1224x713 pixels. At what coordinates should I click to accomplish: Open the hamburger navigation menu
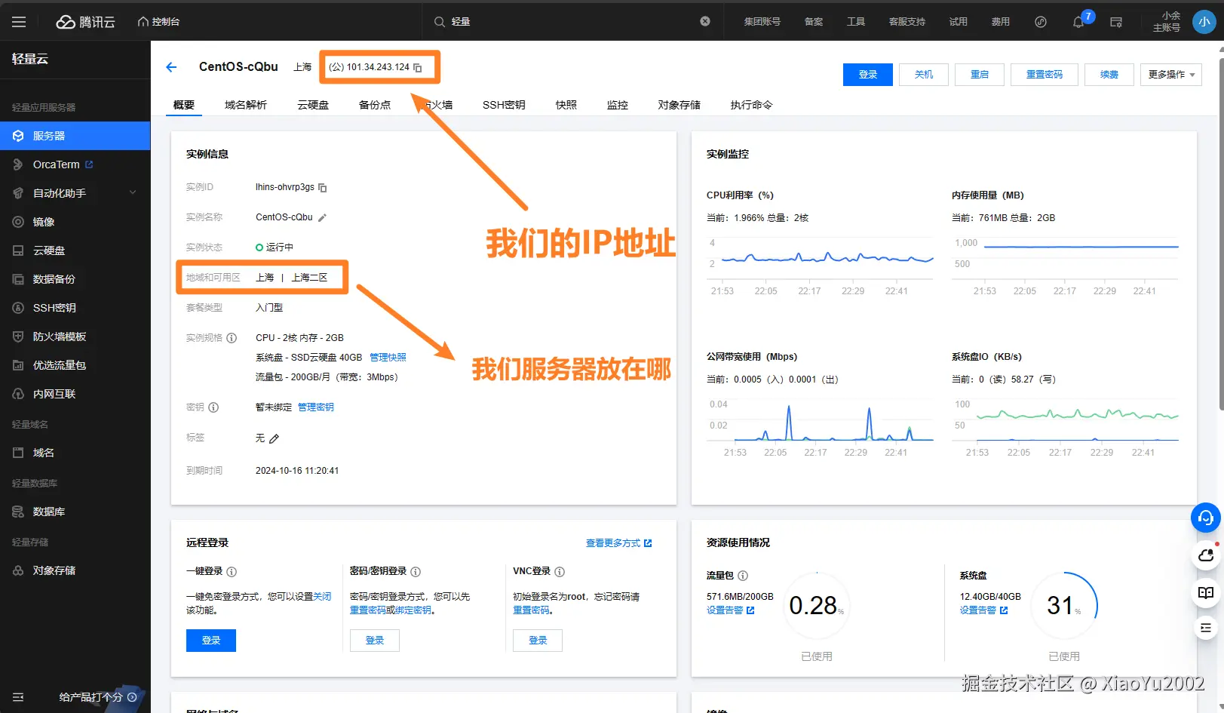click(x=19, y=21)
